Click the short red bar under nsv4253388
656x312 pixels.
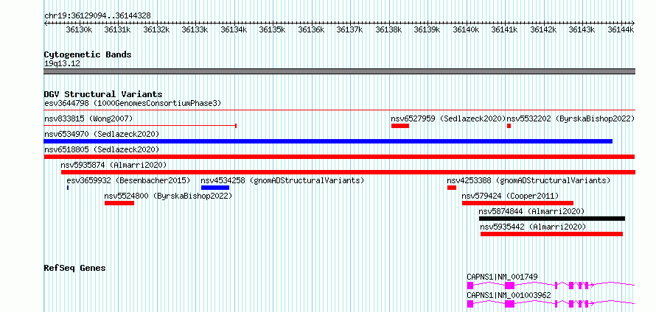click(x=451, y=188)
